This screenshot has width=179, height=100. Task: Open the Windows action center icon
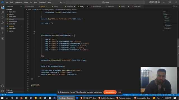pyautogui.click(x=175, y=98)
